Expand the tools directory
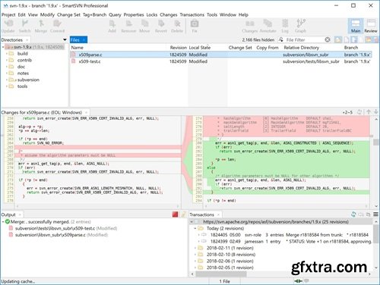The height and width of the screenshot is (285, 380). 7,86
